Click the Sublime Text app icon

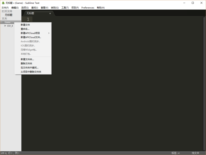point(3,3)
